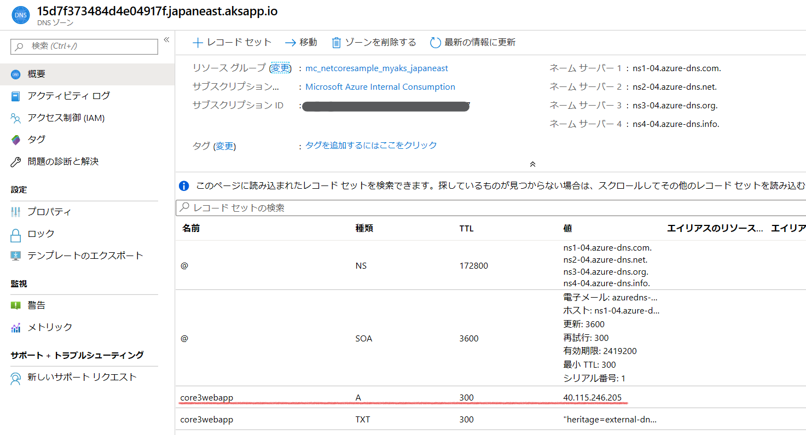The width and height of the screenshot is (806, 435).
Task: Click the 172800 TTL value
Action: point(474,266)
